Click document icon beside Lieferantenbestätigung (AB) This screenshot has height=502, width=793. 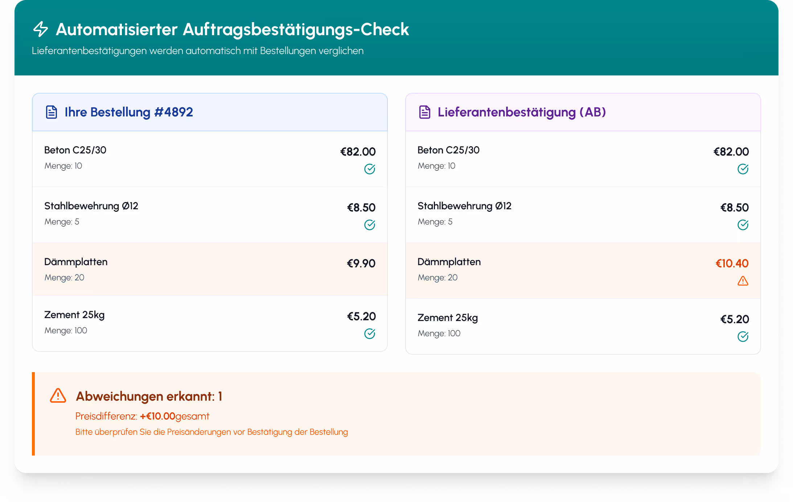pos(424,112)
